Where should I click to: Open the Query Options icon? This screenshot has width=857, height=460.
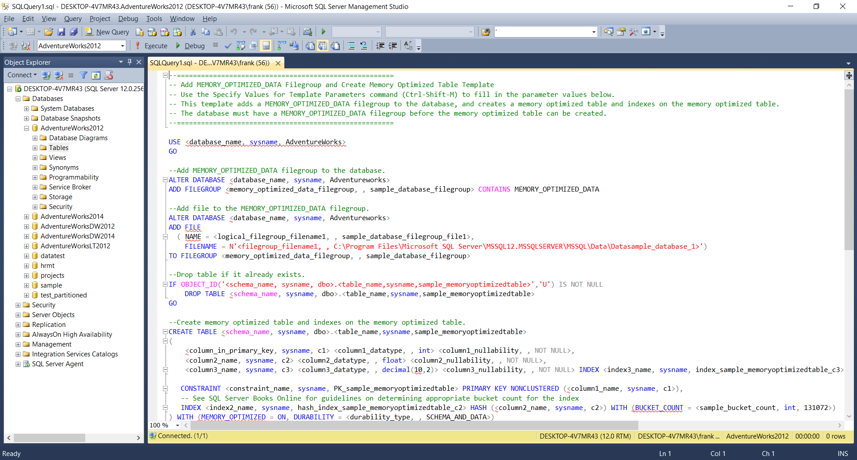253,46
